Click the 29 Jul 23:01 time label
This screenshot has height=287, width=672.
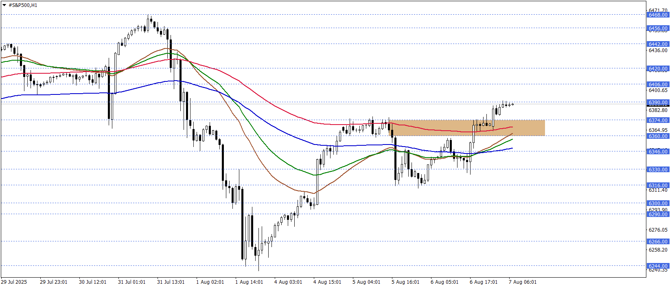[x=54, y=282]
